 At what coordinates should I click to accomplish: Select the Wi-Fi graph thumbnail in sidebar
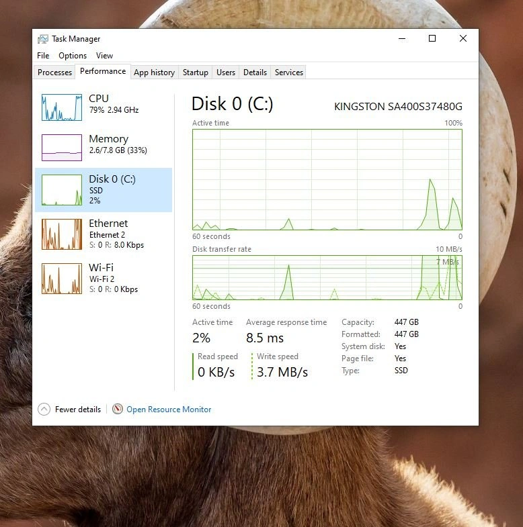tap(62, 278)
